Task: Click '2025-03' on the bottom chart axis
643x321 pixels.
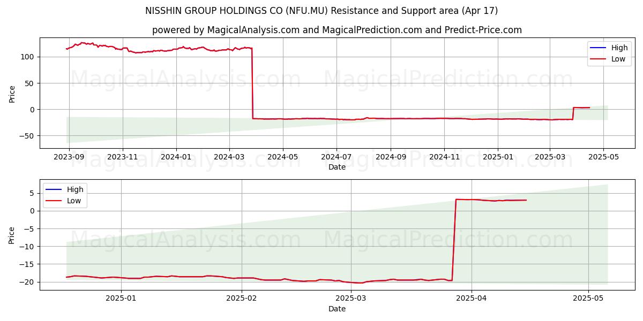Action: 351,299
